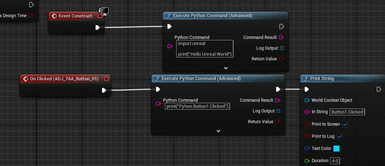Click the In String field showing Button1 Clicked
Screen dimensions: 385x166
coord(347,112)
